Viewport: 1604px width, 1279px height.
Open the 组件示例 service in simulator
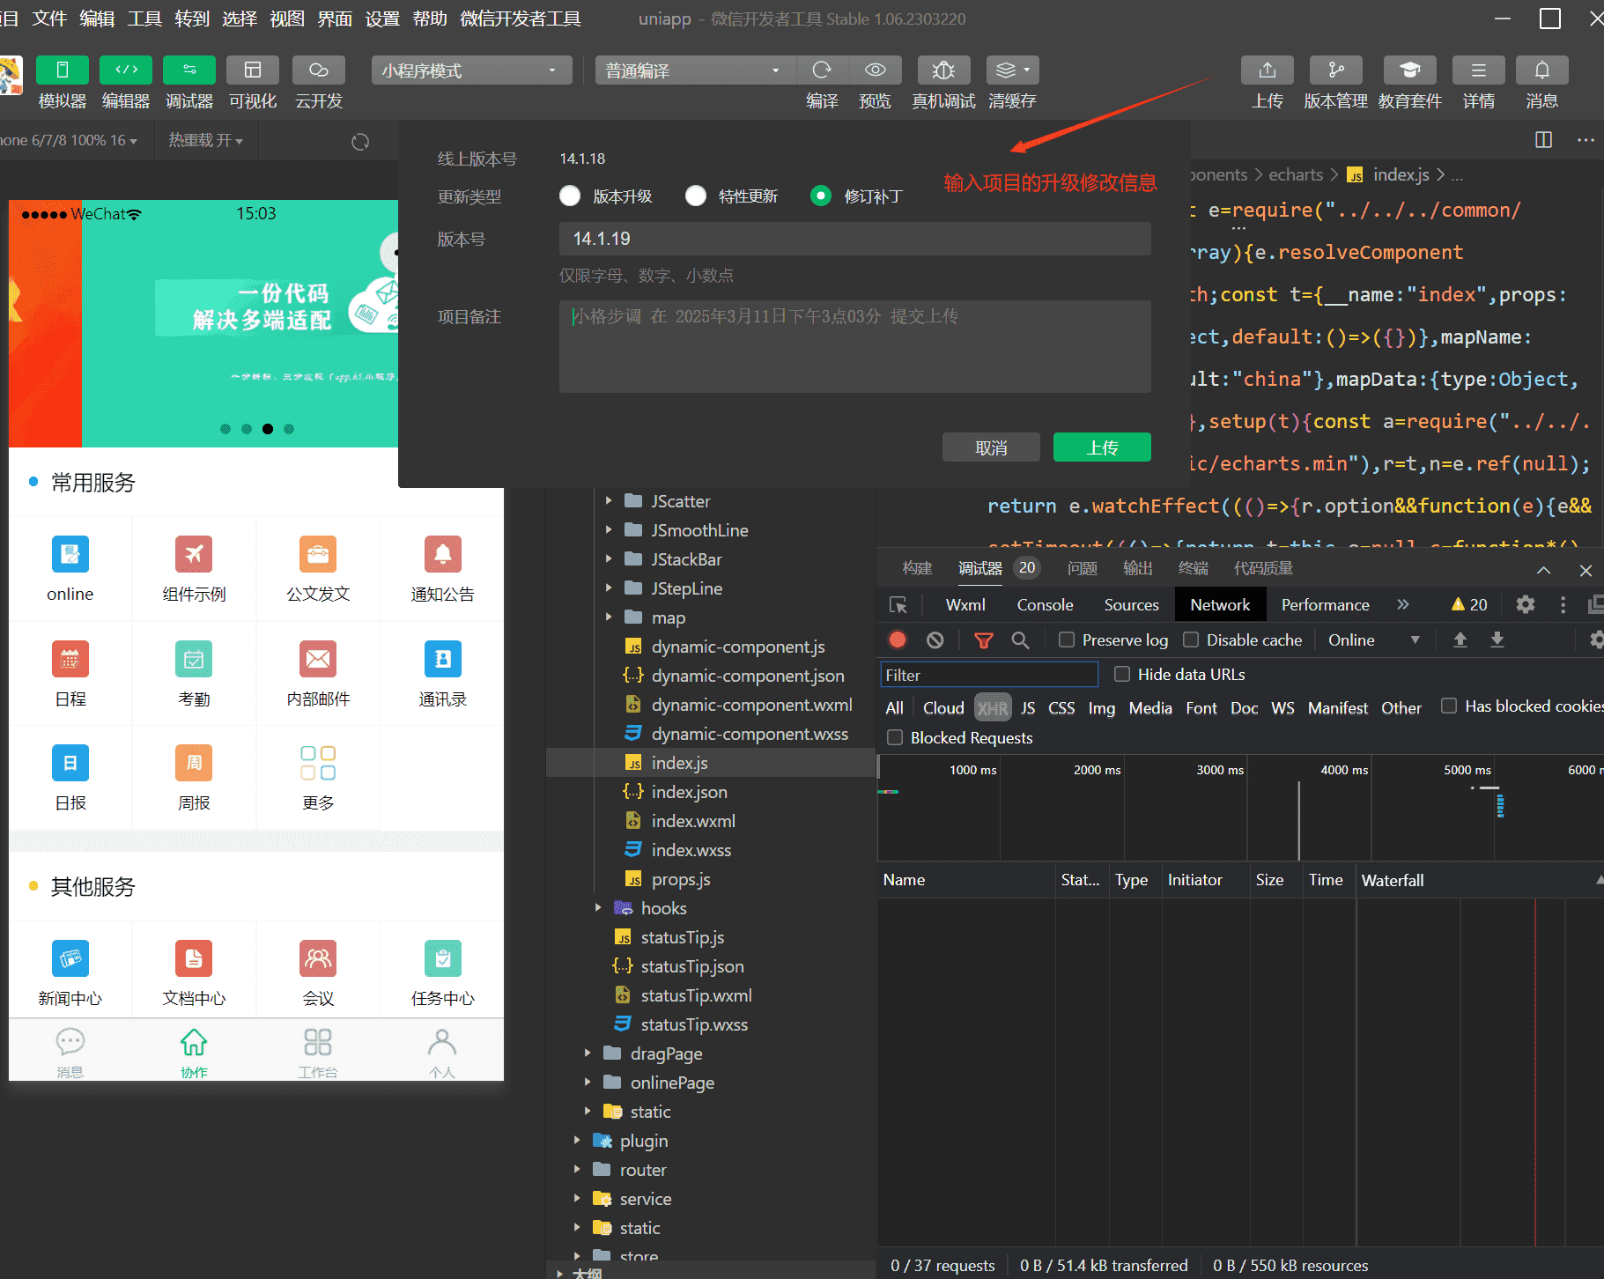[194, 568]
